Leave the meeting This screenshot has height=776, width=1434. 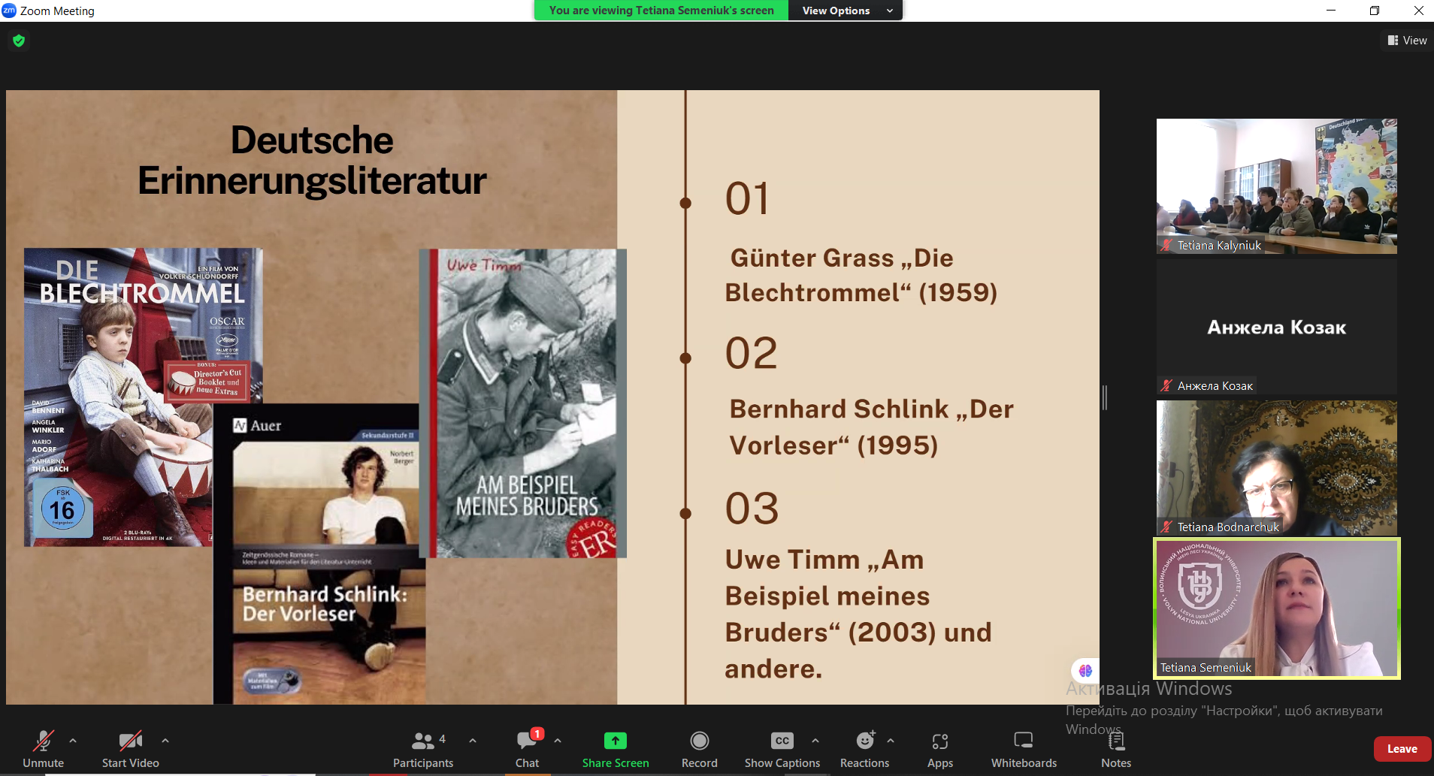coord(1402,749)
